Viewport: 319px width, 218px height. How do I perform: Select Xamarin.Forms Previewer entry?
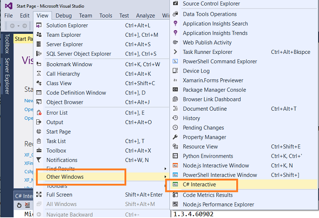(244, 80)
